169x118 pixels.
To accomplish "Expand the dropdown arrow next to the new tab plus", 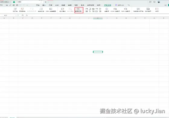I will click(48, 2).
